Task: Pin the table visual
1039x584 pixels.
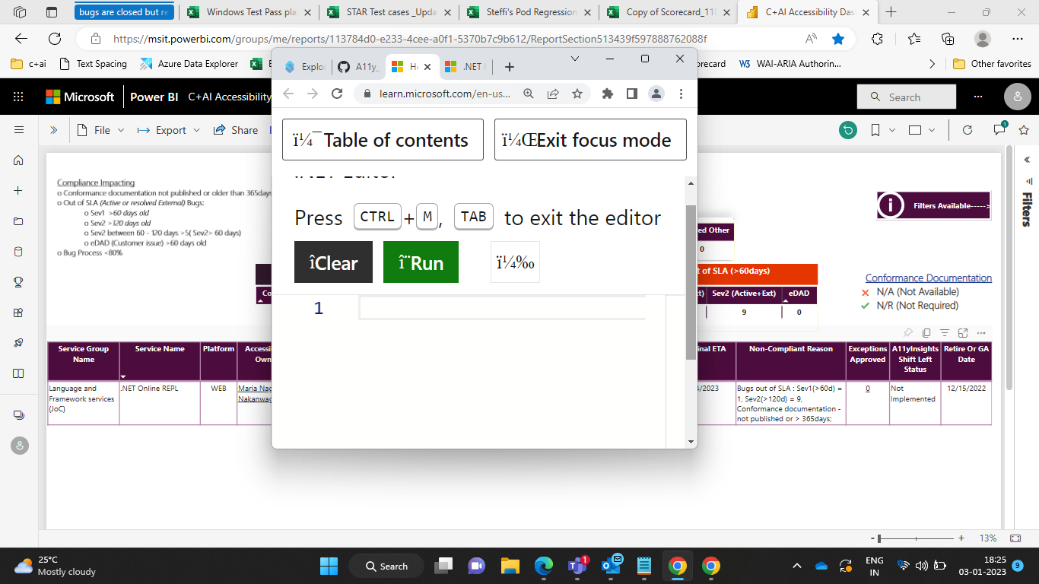Action: click(x=907, y=332)
